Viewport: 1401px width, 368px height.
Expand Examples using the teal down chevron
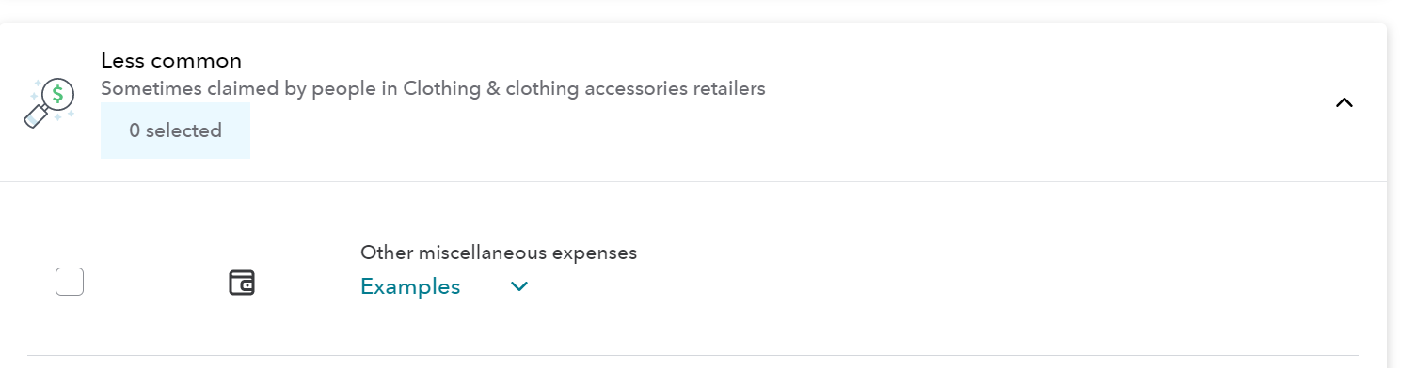click(x=518, y=286)
